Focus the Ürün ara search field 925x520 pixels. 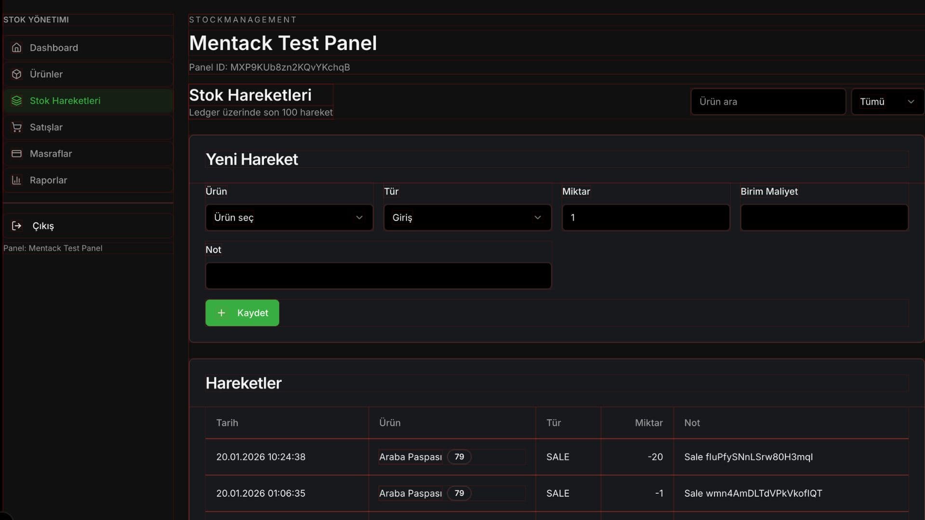pyautogui.click(x=767, y=102)
